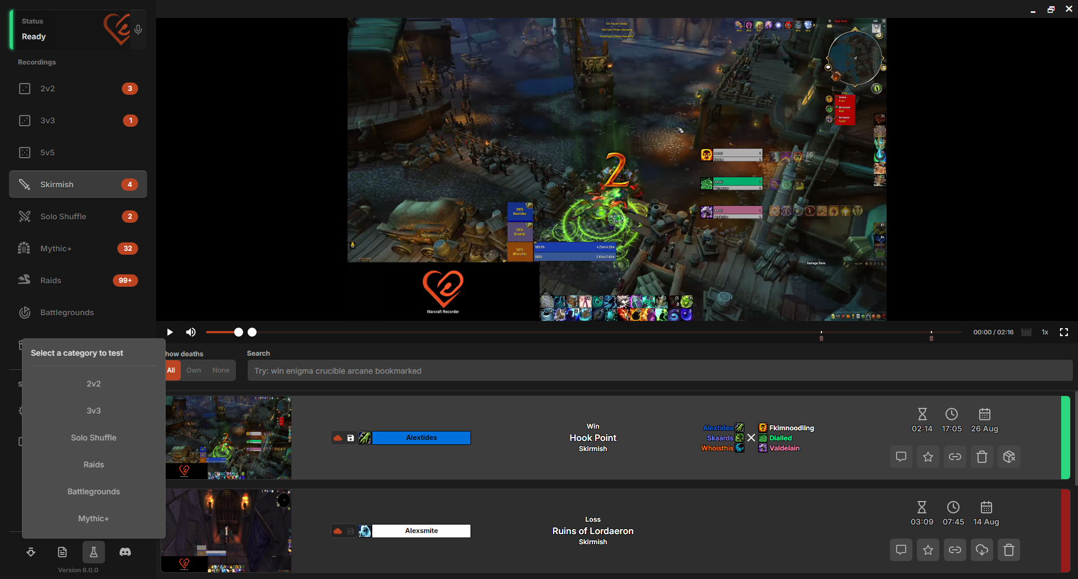
Task: Focus the recordings search field
Action: tap(660, 371)
